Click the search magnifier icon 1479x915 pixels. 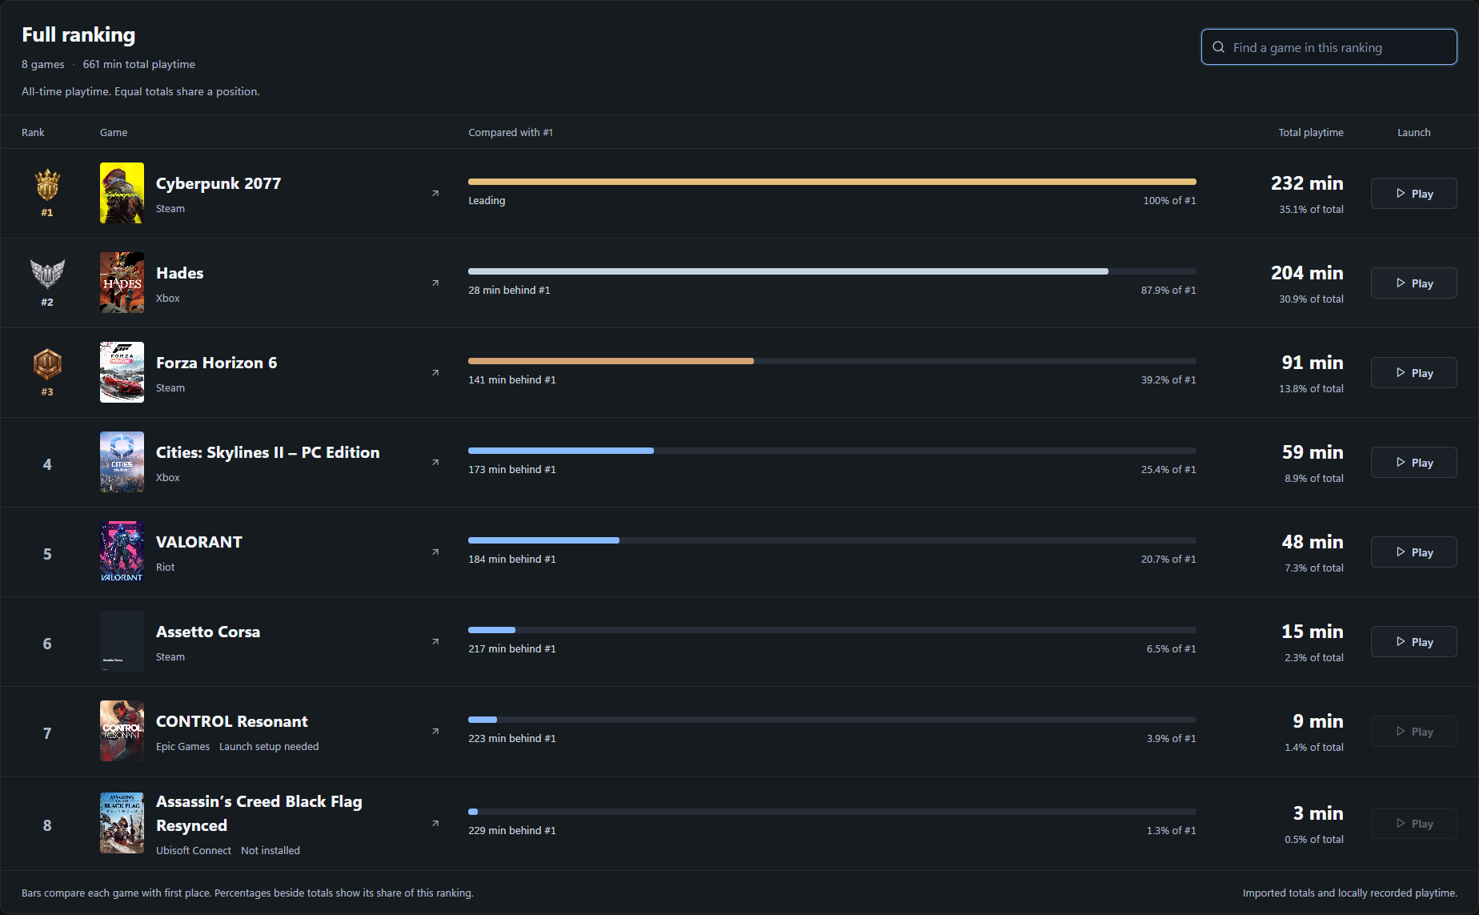tap(1218, 47)
